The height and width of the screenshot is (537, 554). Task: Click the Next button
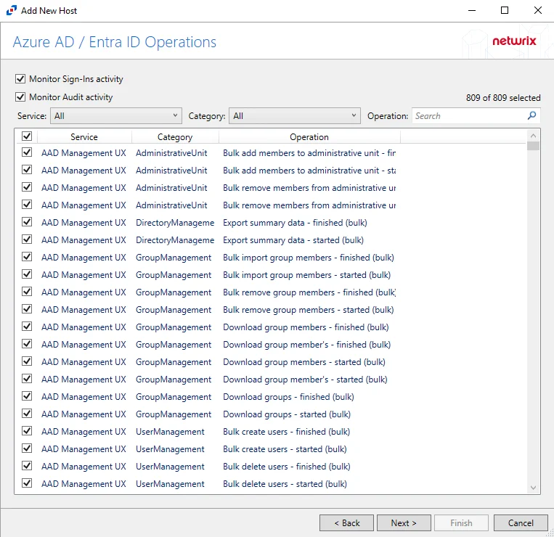pos(404,523)
